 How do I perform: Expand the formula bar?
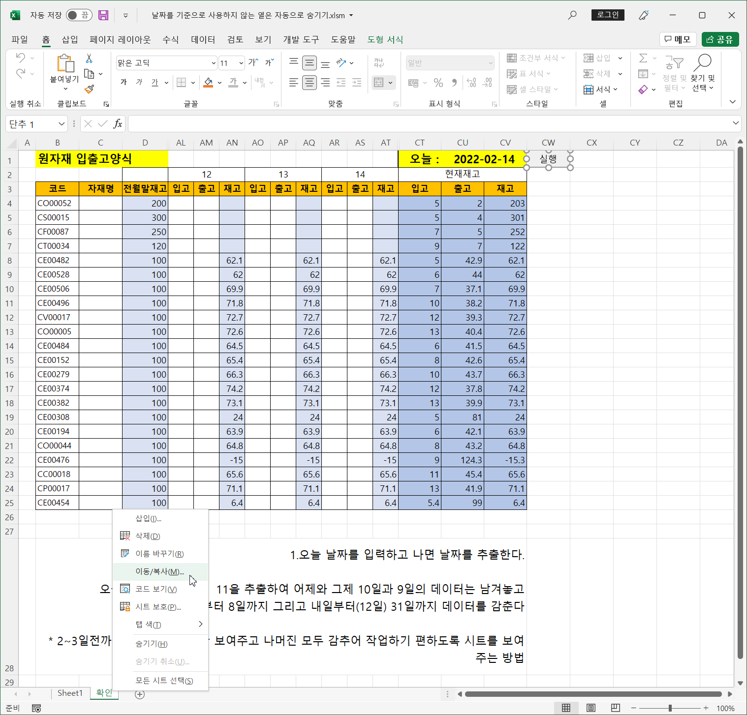(x=736, y=123)
